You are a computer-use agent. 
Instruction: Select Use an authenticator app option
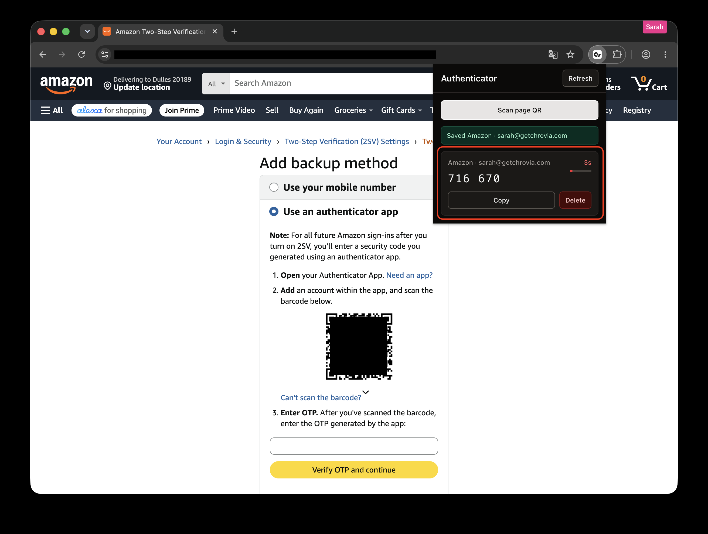coord(274,211)
